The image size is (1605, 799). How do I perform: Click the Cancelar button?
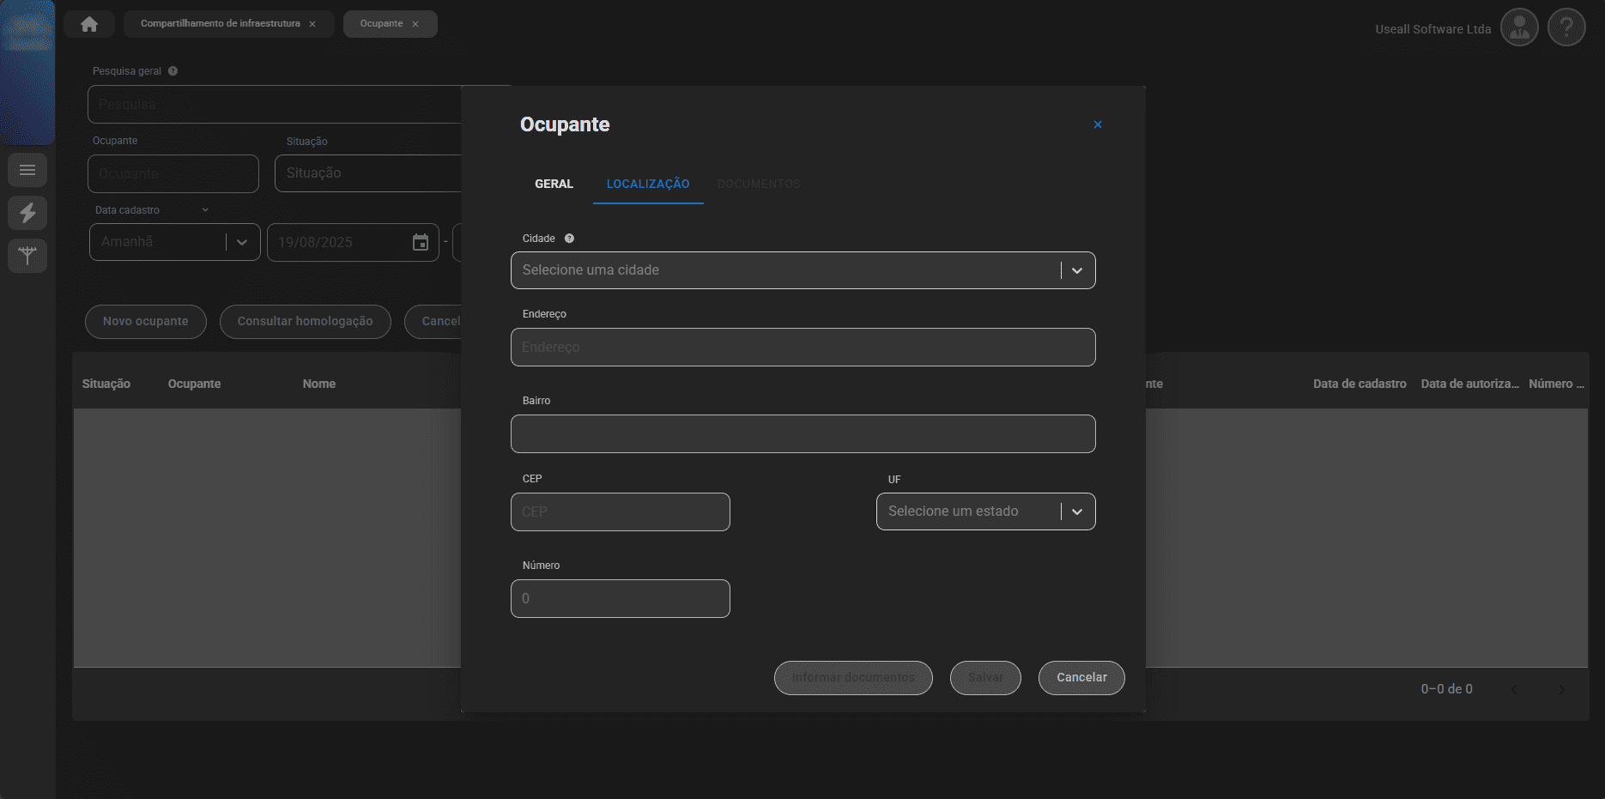pos(1081,677)
